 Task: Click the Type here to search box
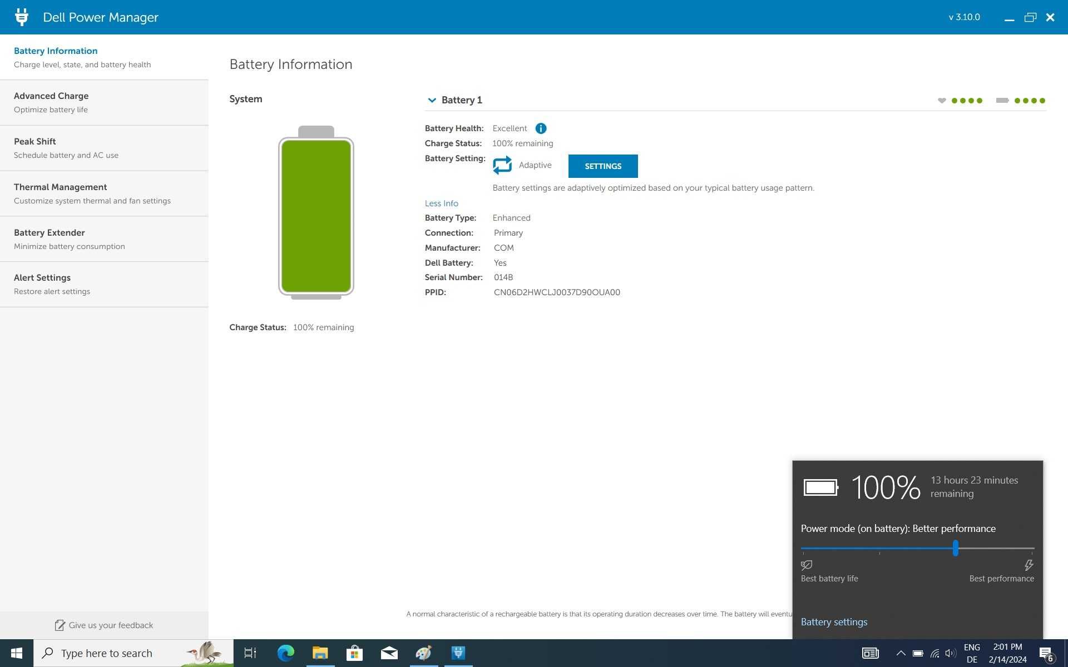click(133, 653)
